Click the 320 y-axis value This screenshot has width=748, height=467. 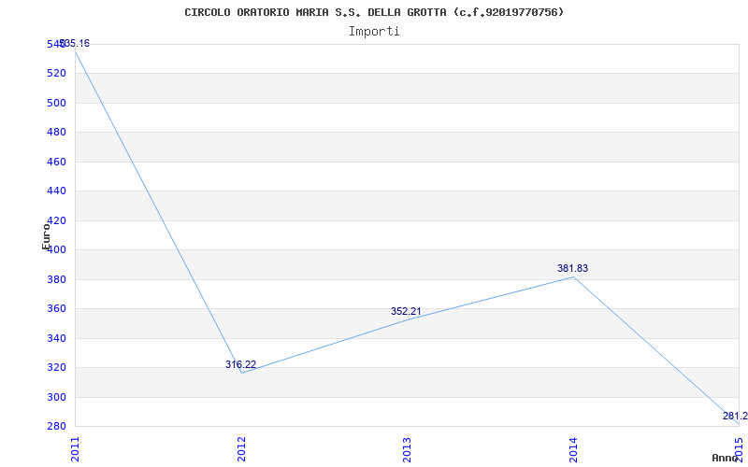(55, 368)
